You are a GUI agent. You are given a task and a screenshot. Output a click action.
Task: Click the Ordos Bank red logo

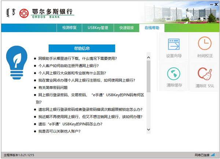pos(24,13)
